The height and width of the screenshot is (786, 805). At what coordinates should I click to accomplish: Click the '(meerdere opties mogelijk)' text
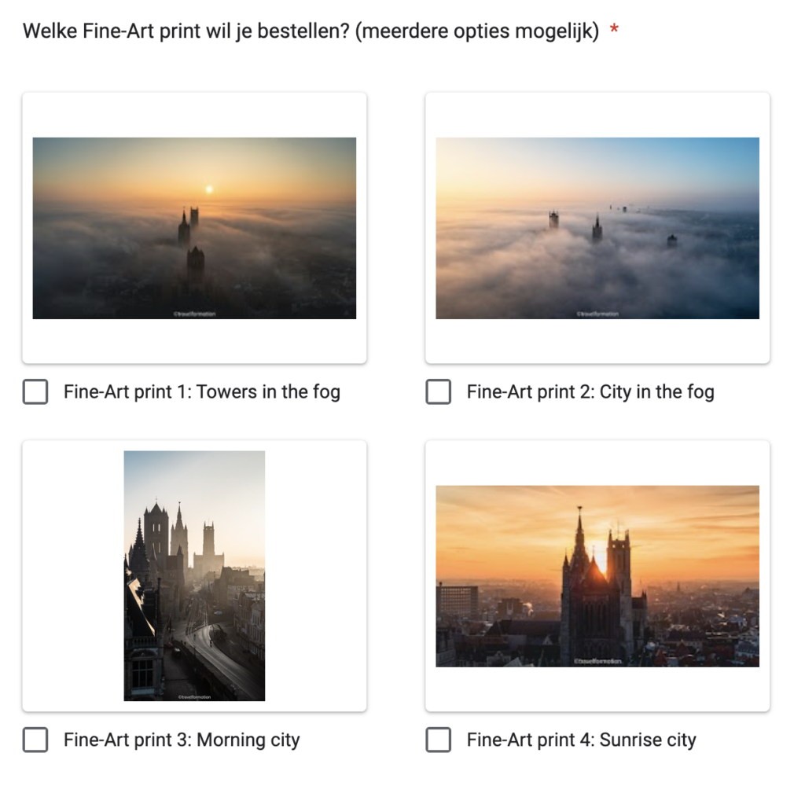click(477, 31)
